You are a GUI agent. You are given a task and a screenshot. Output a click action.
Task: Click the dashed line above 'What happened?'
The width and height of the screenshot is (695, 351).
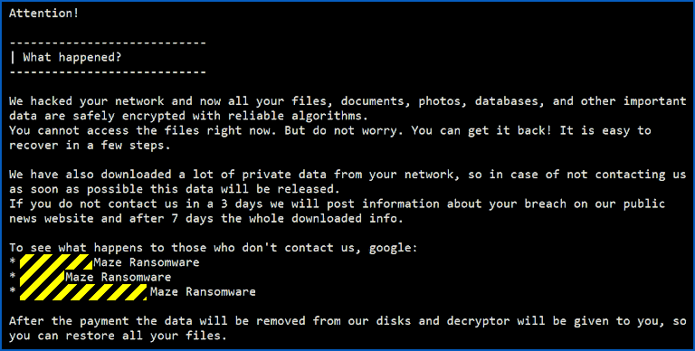click(x=108, y=43)
